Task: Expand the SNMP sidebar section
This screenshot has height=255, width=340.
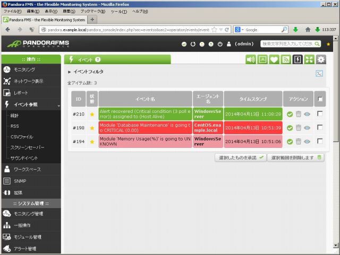Action: (31, 181)
